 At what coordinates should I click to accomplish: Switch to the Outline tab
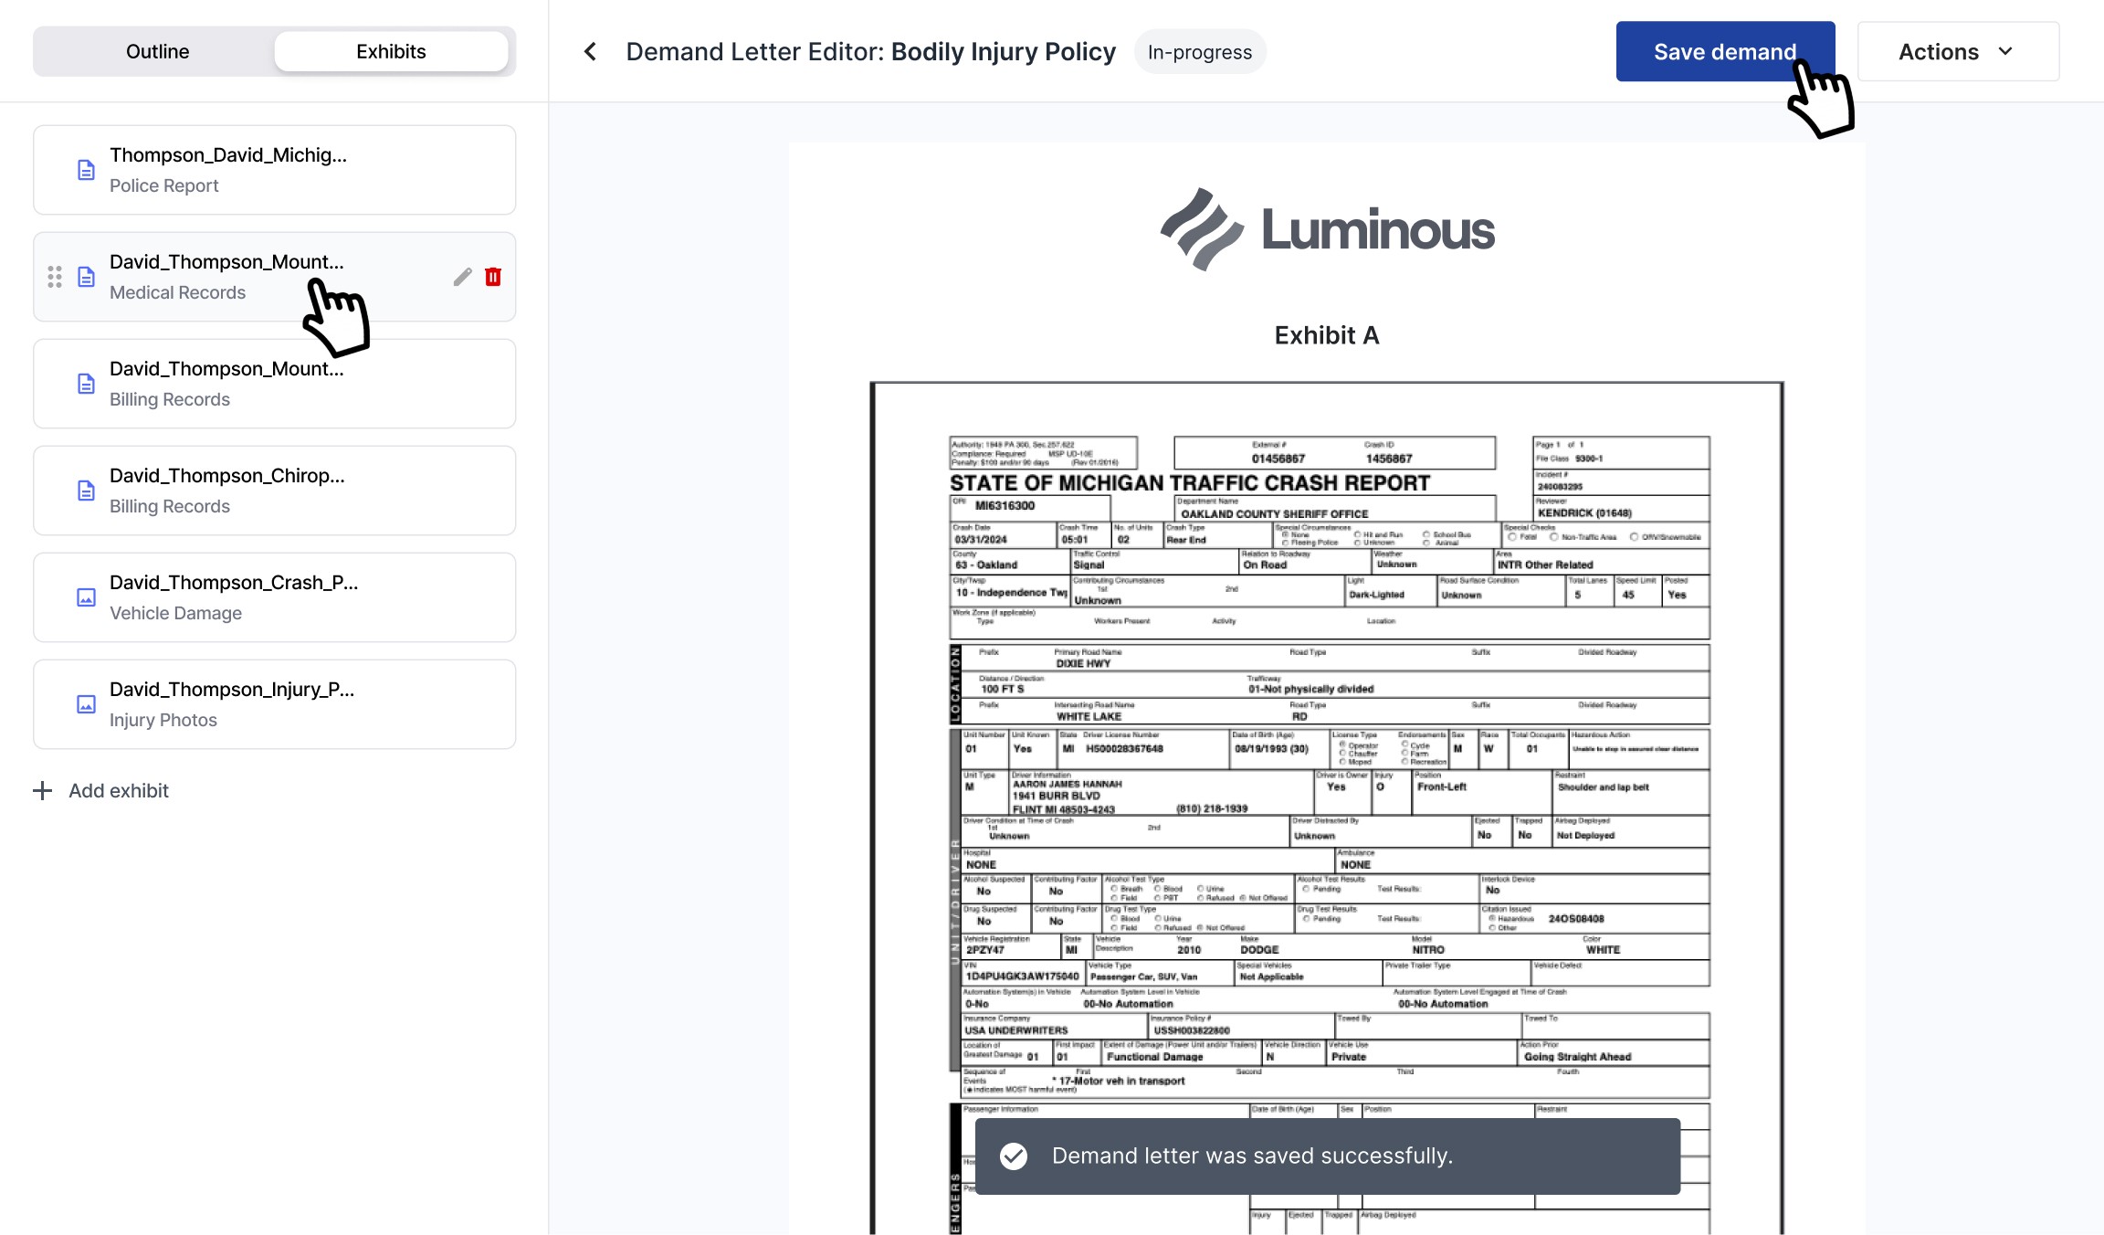(157, 51)
